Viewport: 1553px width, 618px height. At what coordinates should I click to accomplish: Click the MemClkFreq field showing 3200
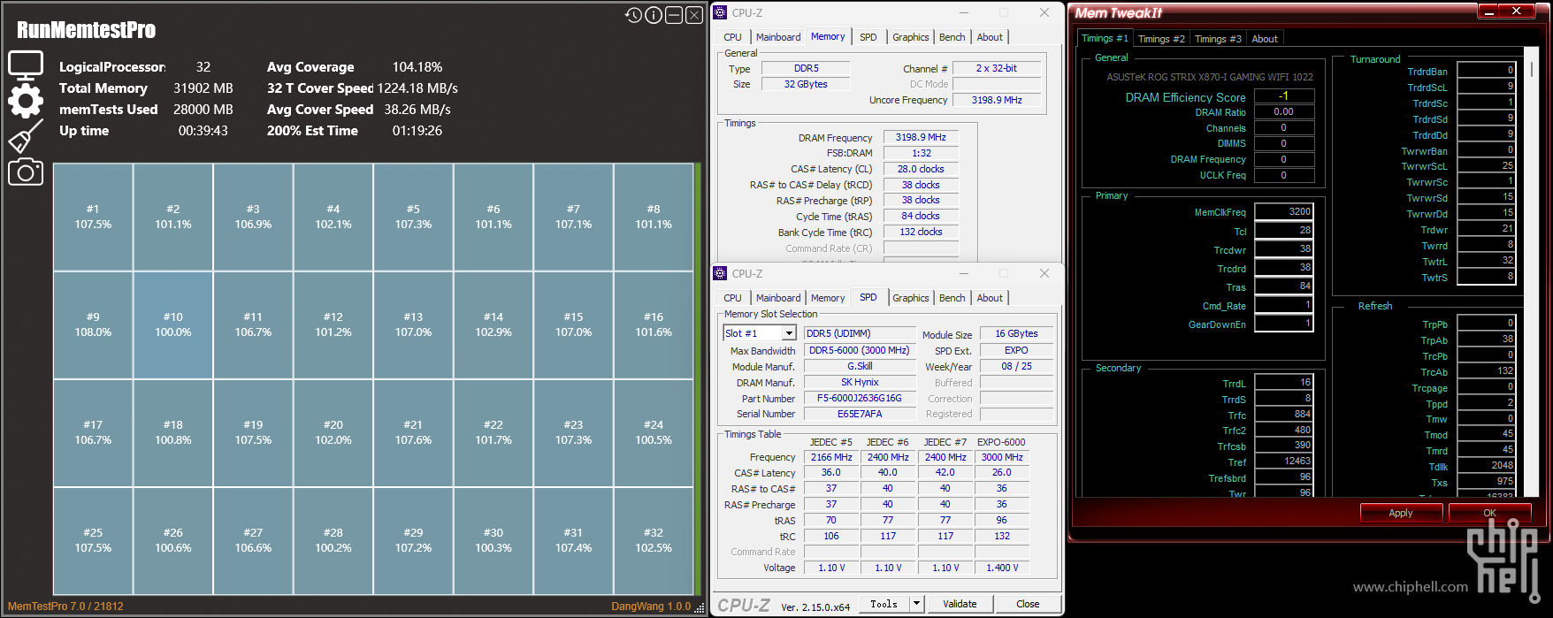pos(1284,212)
